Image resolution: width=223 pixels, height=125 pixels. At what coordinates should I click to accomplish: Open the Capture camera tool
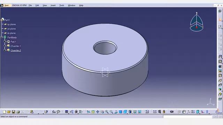(x=172, y=112)
